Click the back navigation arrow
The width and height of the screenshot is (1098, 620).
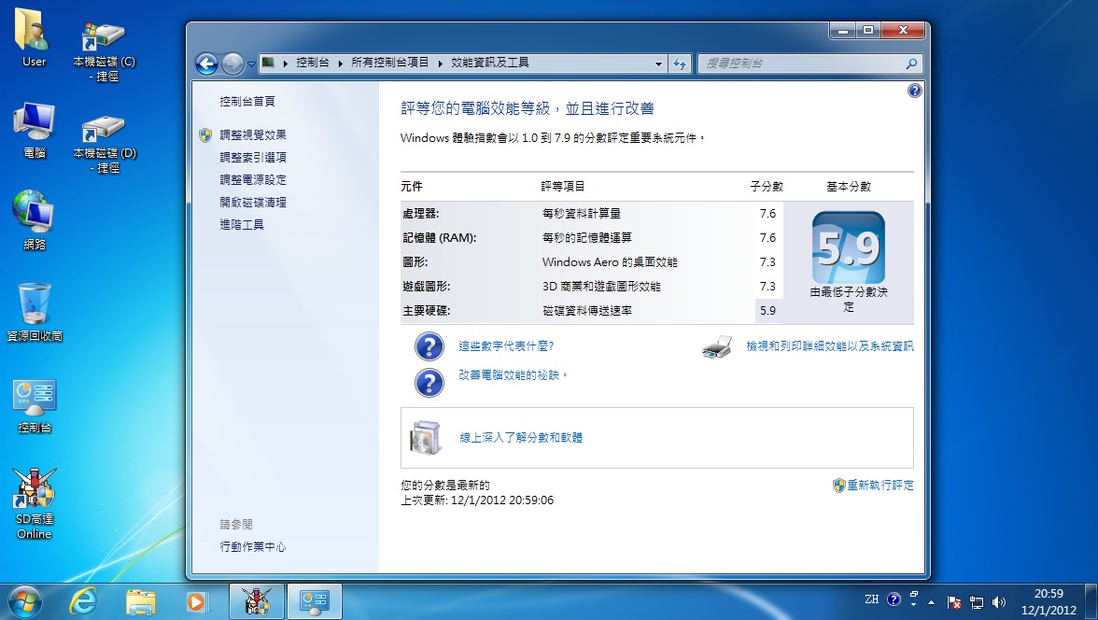click(206, 63)
